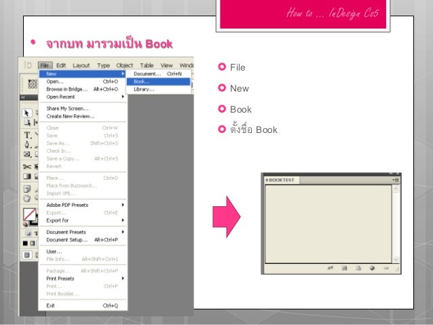
Task: Select the Type tool (T)
Action: click(27, 135)
